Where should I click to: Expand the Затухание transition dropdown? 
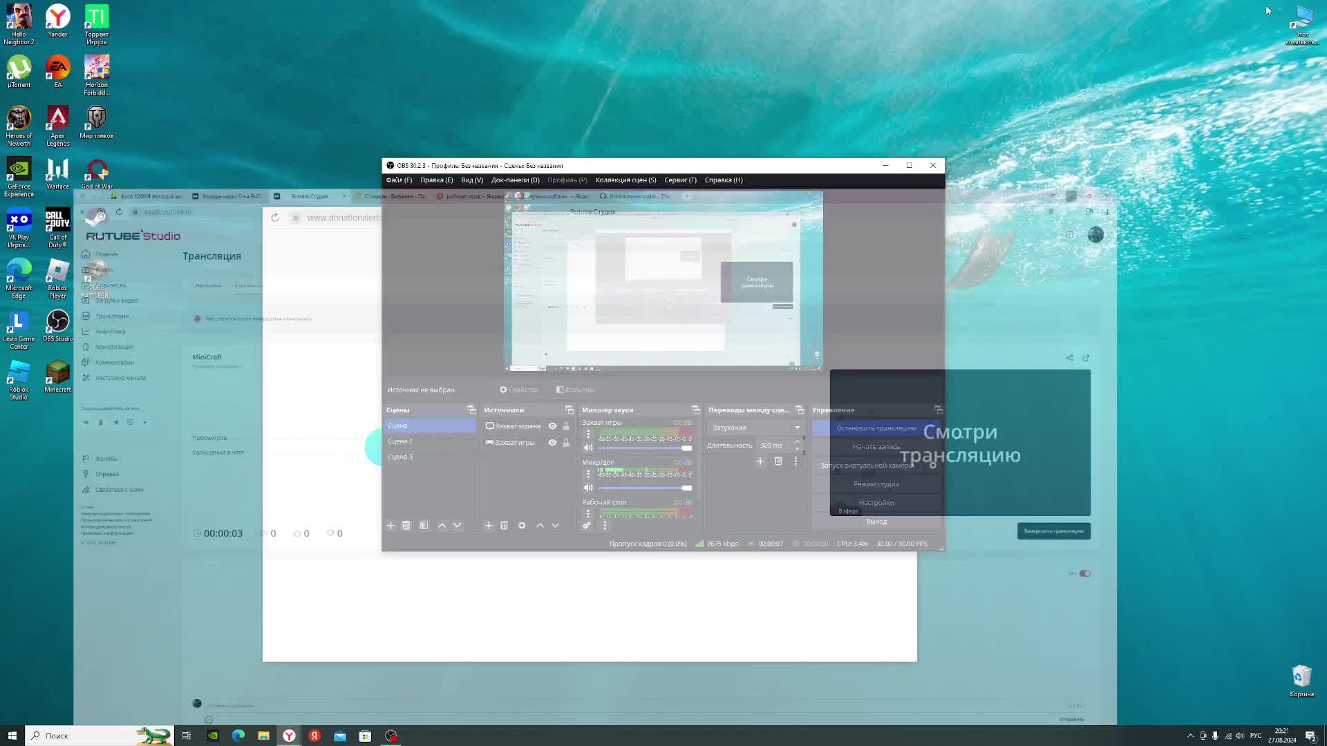click(797, 428)
